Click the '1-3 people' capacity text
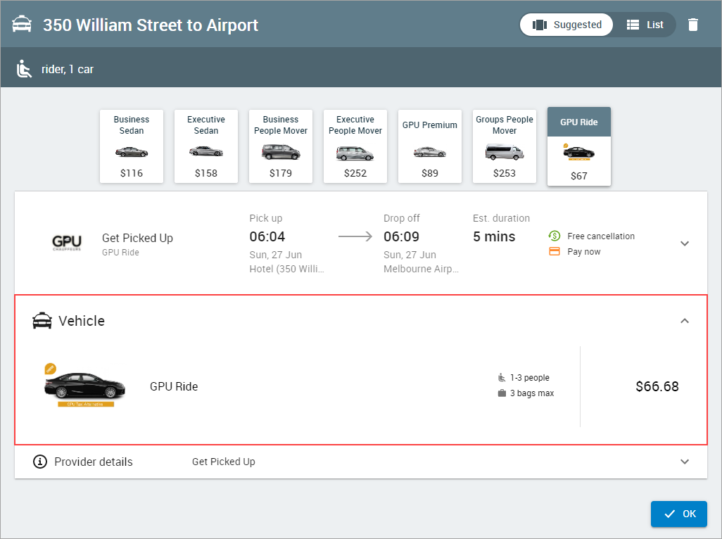The image size is (722, 539). (x=529, y=378)
